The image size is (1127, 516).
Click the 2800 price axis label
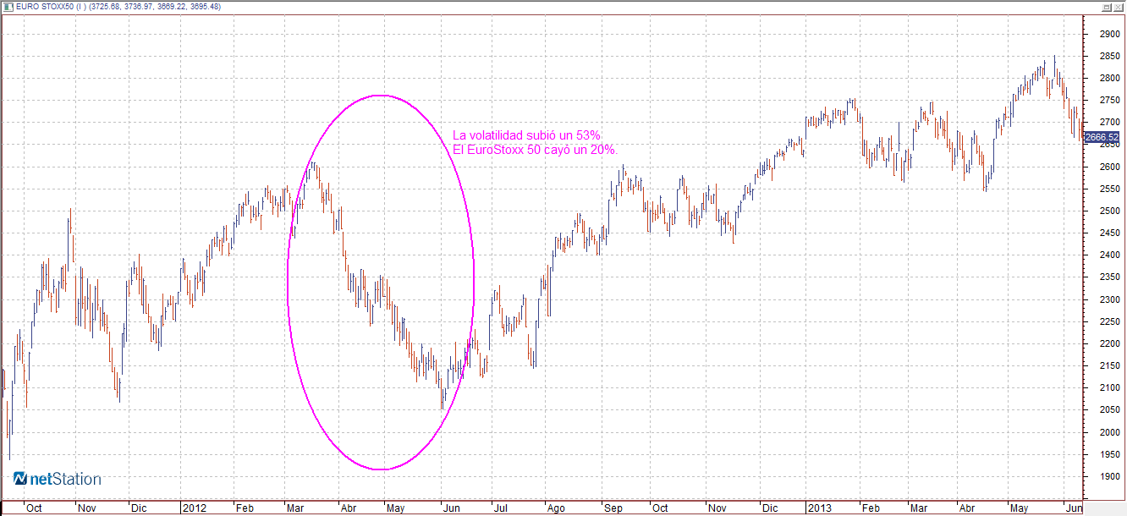tap(1108, 79)
